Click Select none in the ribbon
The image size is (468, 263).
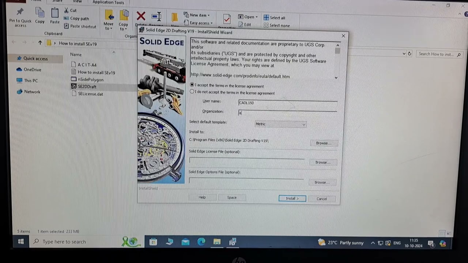coord(276,26)
